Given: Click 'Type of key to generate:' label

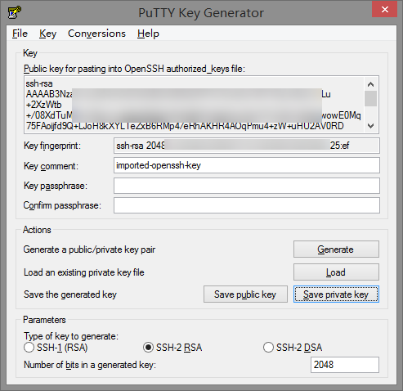Looking at the screenshot, I should point(71,336).
